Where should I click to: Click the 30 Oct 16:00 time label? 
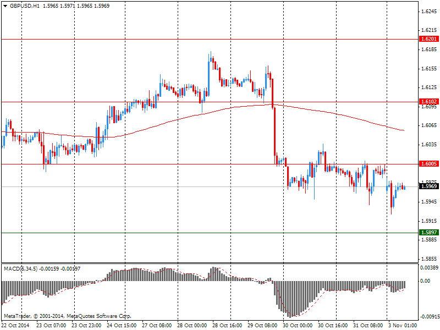click(x=333, y=326)
